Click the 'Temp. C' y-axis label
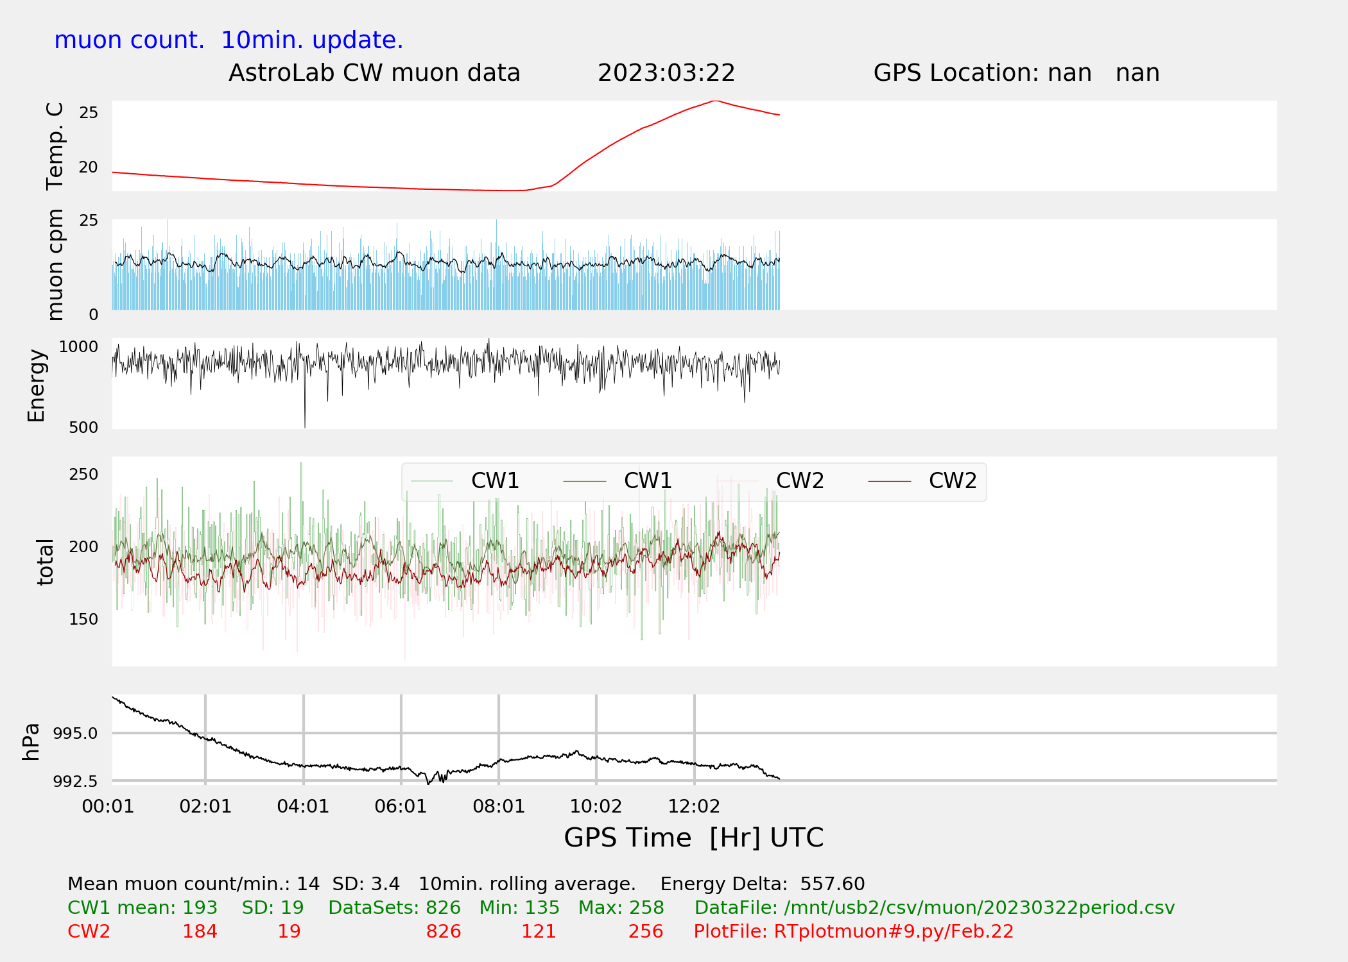The width and height of the screenshot is (1348, 962). click(x=55, y=146)
